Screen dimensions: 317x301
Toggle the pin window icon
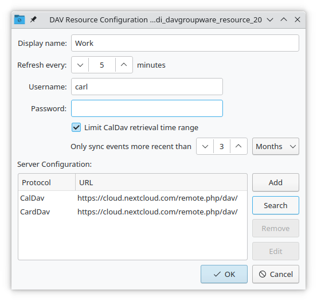pyautogui.click(x=33, y=19)
